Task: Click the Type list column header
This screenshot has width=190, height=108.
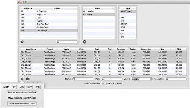Action: click(128, 8)
